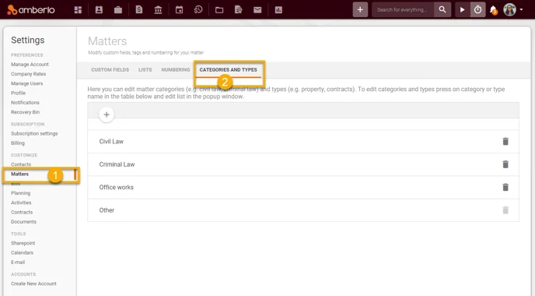Open Activities customization

point(21,203)
